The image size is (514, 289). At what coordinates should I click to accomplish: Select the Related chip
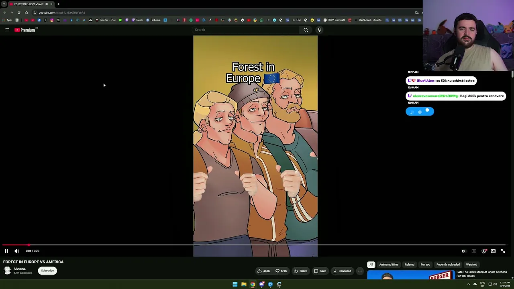click(410, 265)
